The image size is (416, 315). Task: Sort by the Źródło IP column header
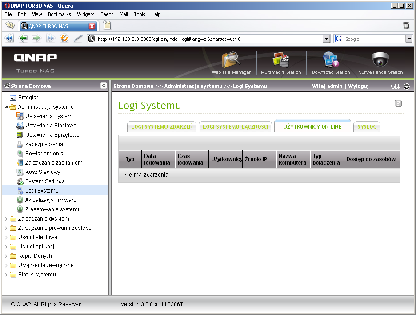pyautogui.click(x=259, y=159)
